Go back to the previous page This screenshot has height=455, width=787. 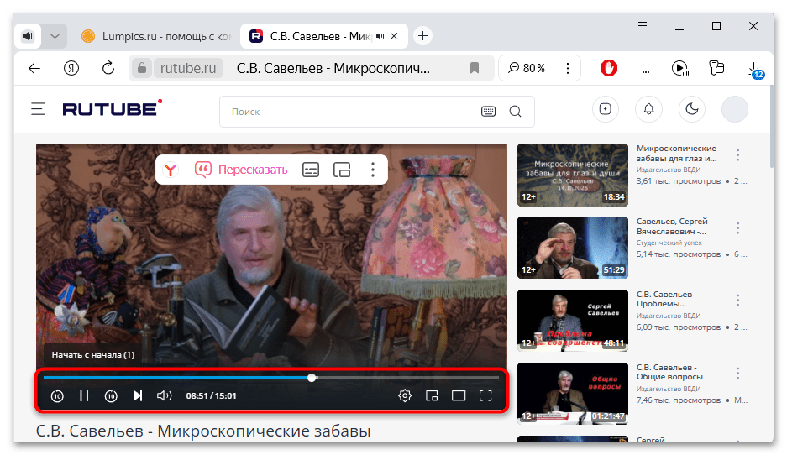coord(34,68)
